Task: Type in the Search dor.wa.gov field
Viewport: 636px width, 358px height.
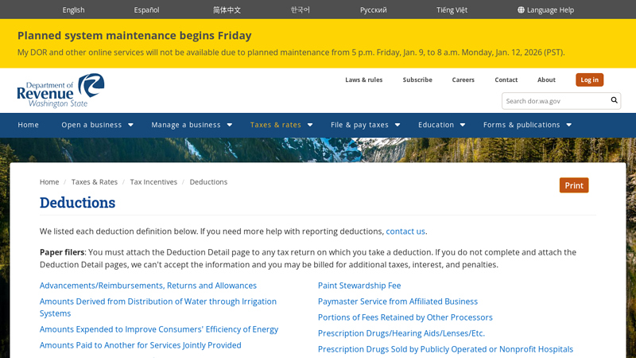Action: pos(555,101)
